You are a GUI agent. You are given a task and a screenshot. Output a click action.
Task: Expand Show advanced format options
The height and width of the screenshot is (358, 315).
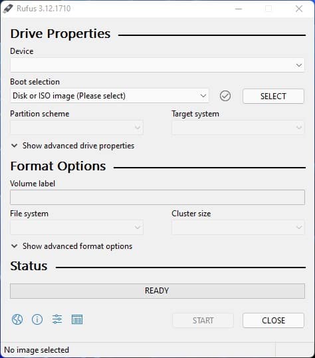(x=72, y=246)
